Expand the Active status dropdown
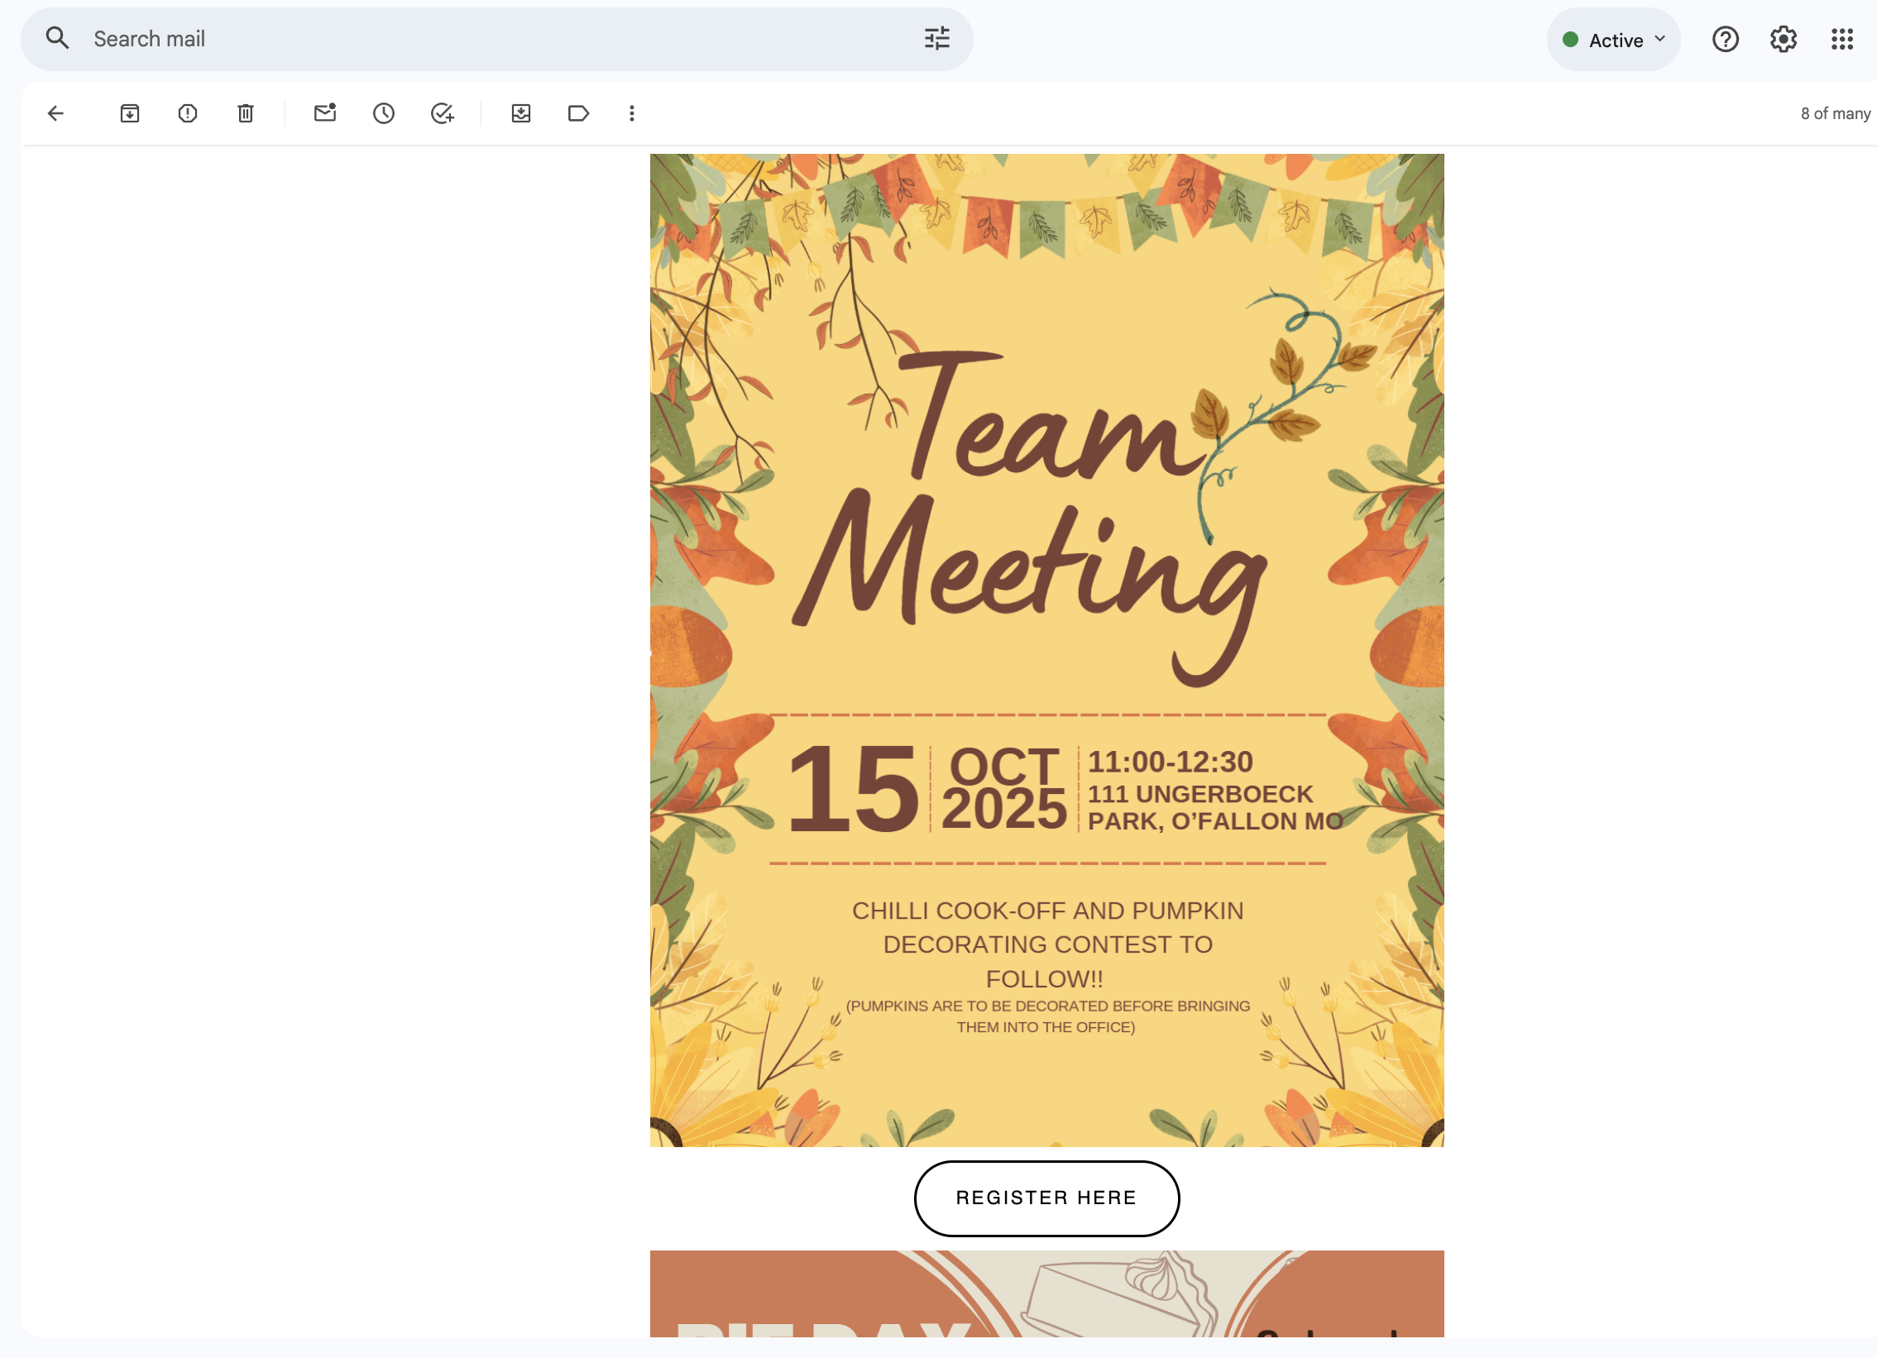Viewport: 1877px width, 1358px height. coord(1613,40)
